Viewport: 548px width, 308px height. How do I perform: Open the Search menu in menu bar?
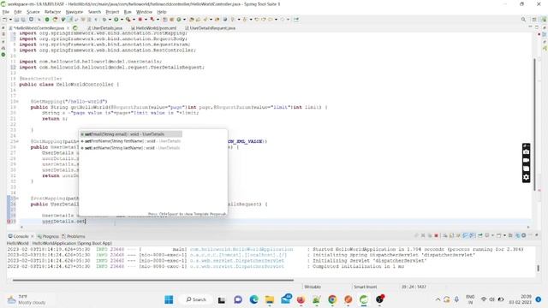click(94, 12)
